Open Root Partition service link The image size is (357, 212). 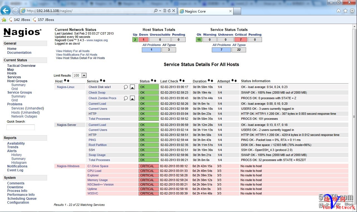pyautogui.click(x=98, y=145)
